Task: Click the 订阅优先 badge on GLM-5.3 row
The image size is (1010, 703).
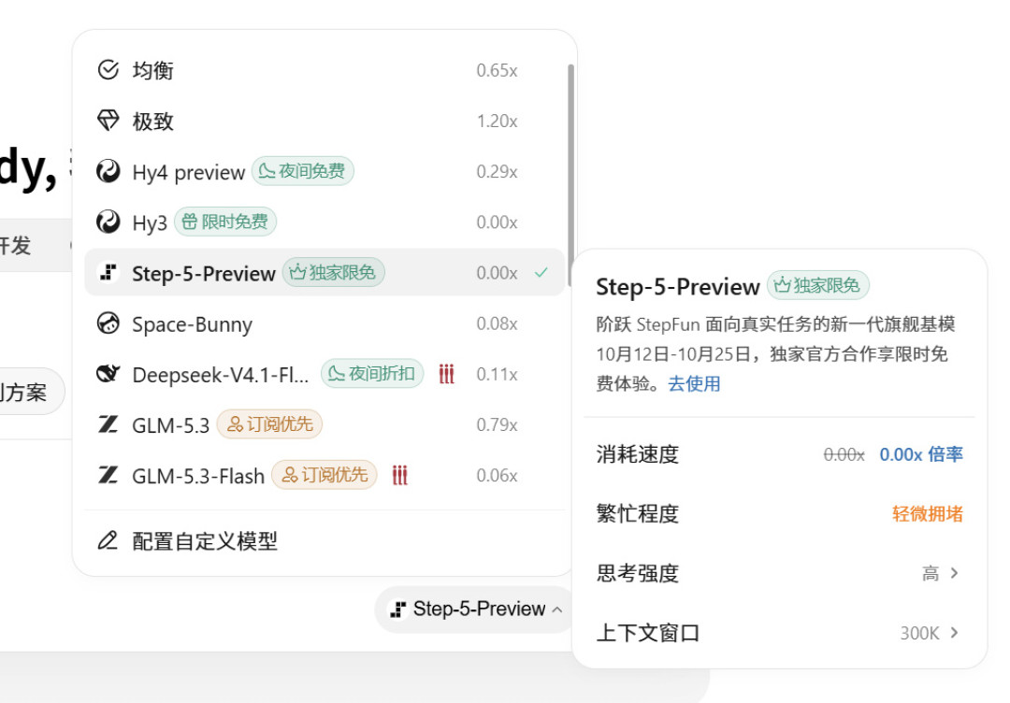Action: pos(269,423)
